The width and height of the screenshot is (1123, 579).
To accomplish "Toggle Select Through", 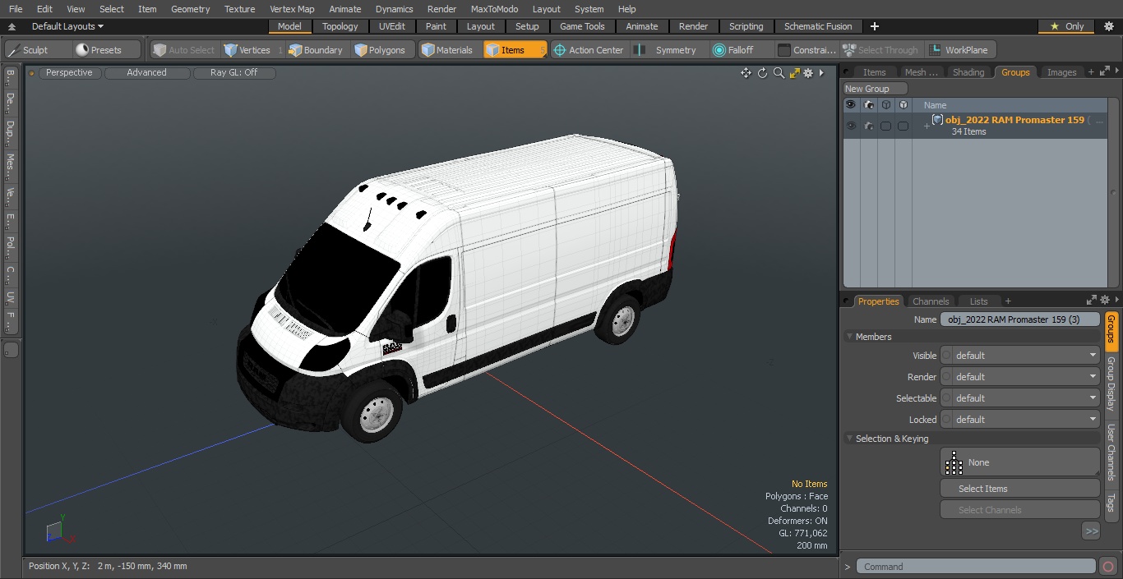I will (x=880, y=50).
